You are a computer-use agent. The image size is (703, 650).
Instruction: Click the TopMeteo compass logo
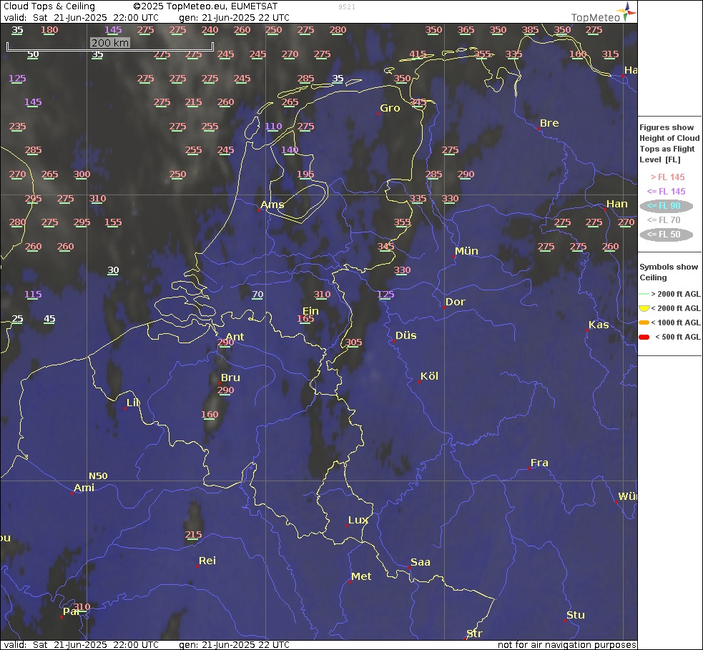click(626, 11)
